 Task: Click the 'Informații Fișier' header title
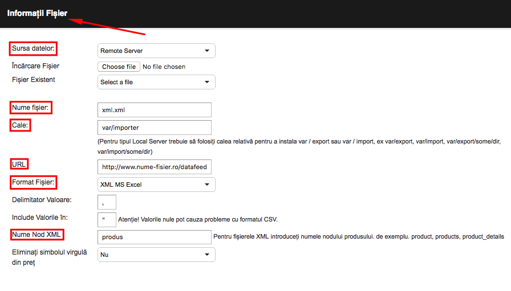(x=37, y=13)
